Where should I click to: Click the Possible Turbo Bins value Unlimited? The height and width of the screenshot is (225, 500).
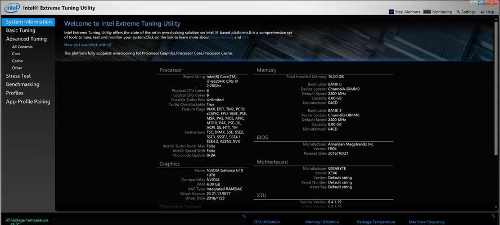215,100
